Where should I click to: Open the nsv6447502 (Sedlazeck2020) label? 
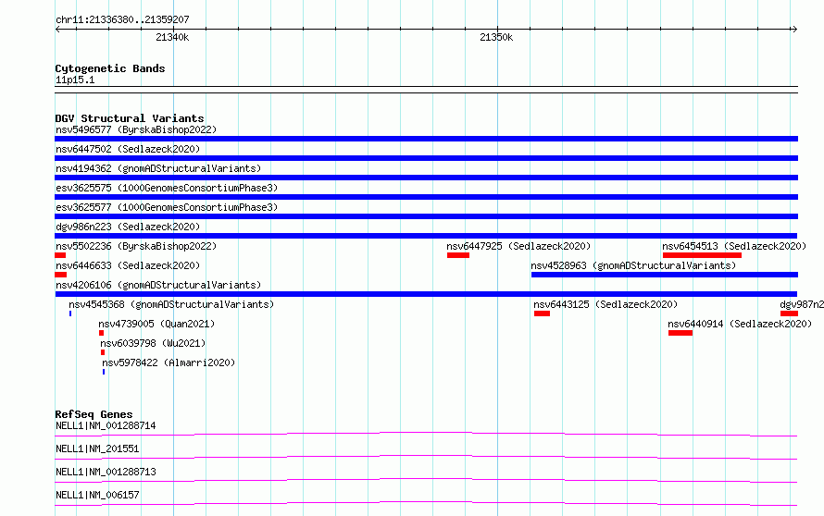click(128, 149)
